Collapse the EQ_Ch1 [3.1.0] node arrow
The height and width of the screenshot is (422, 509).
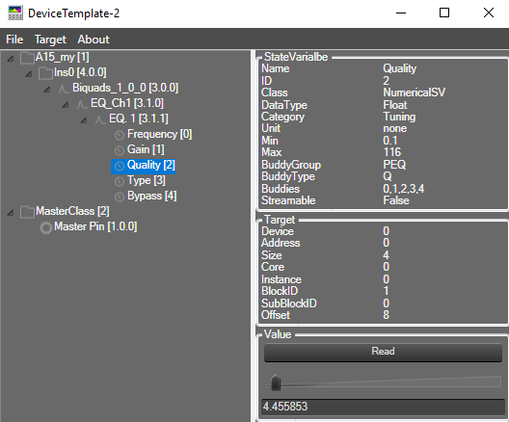pos(66,105)
